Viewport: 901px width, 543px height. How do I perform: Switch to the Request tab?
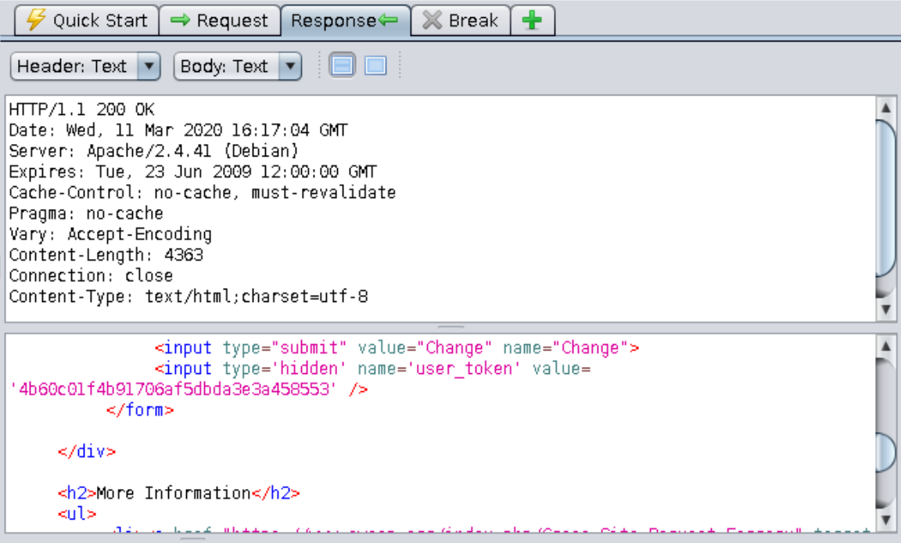point(220,20)
